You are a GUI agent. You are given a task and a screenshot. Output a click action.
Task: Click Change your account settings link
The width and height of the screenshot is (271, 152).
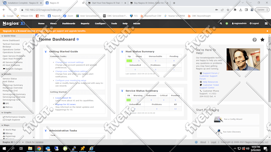tap(69, 62)
